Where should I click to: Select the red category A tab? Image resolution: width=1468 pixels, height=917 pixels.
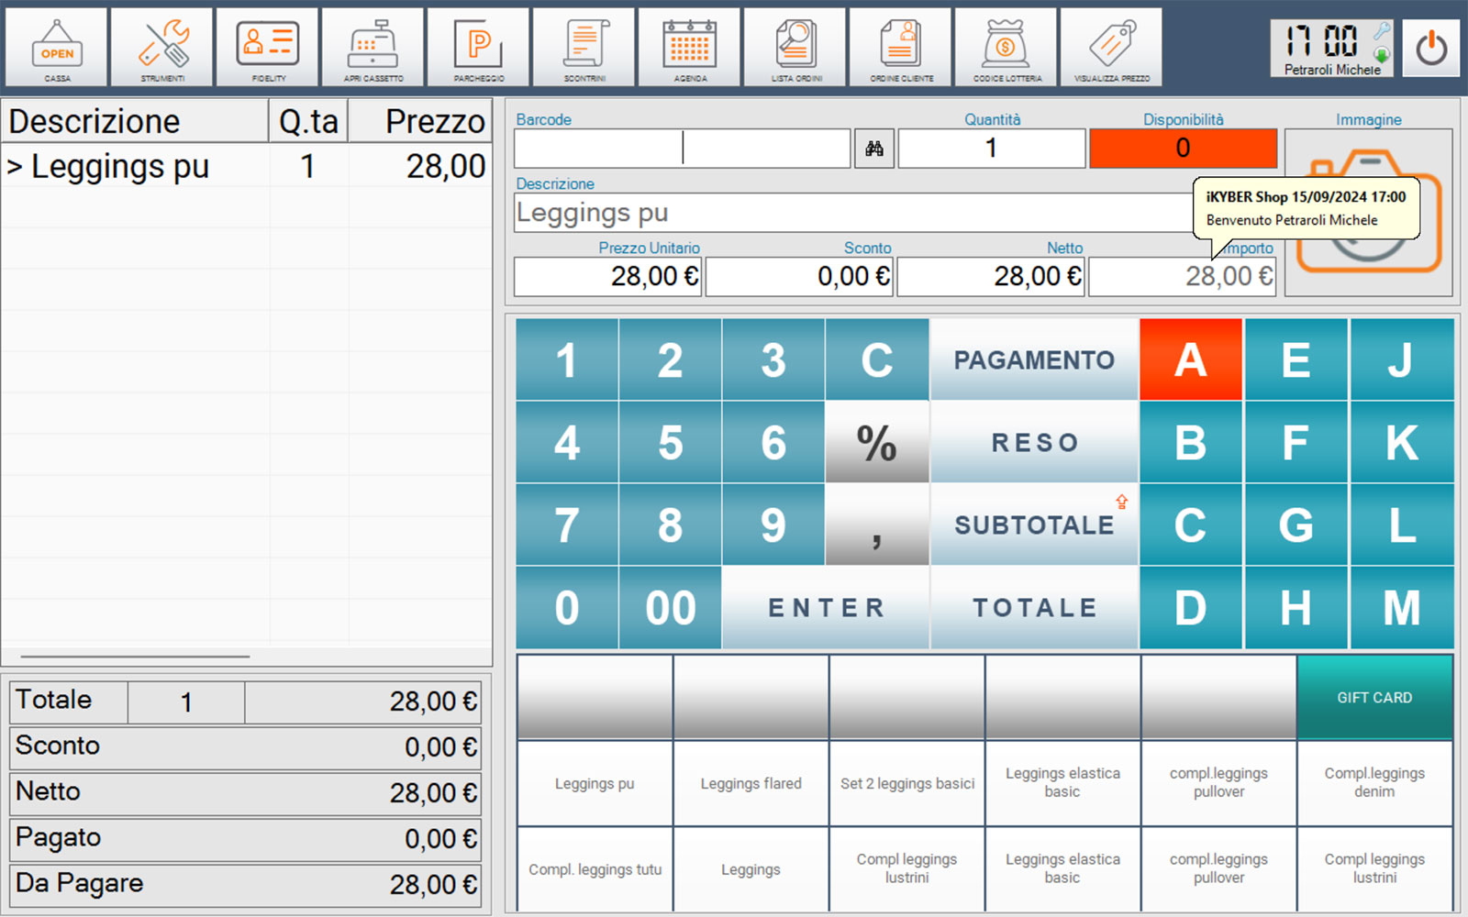pos(1191,359)
